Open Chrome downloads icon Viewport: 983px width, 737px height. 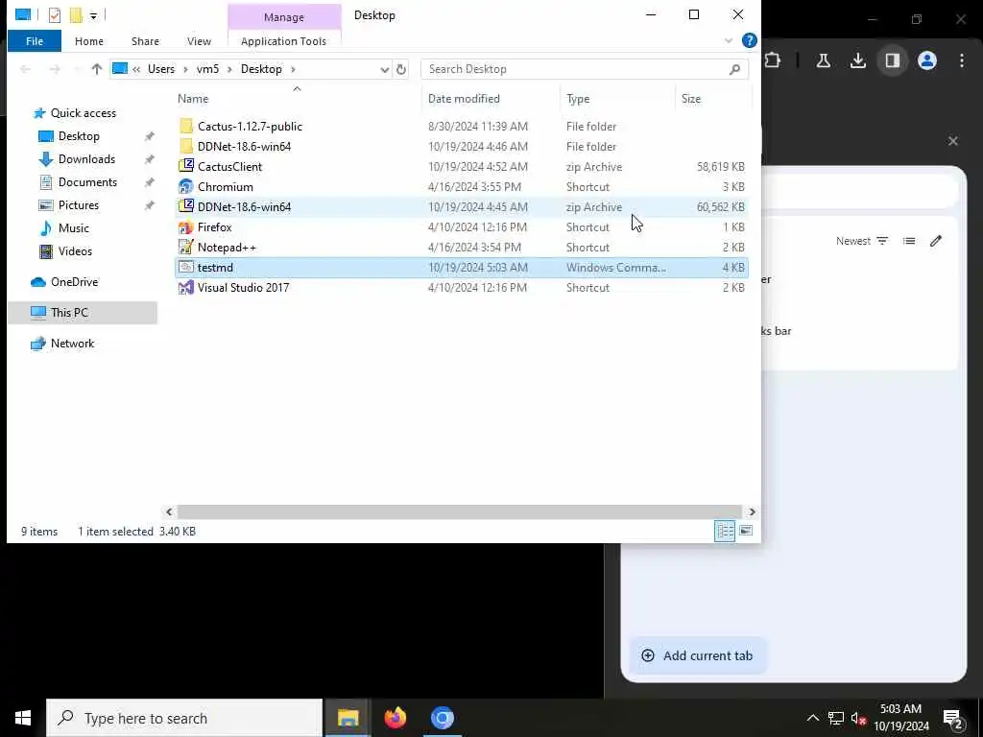point(857,60)
